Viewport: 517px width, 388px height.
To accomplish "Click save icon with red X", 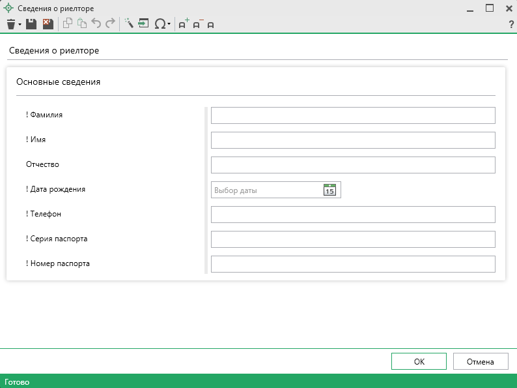I will click(48, 24).
